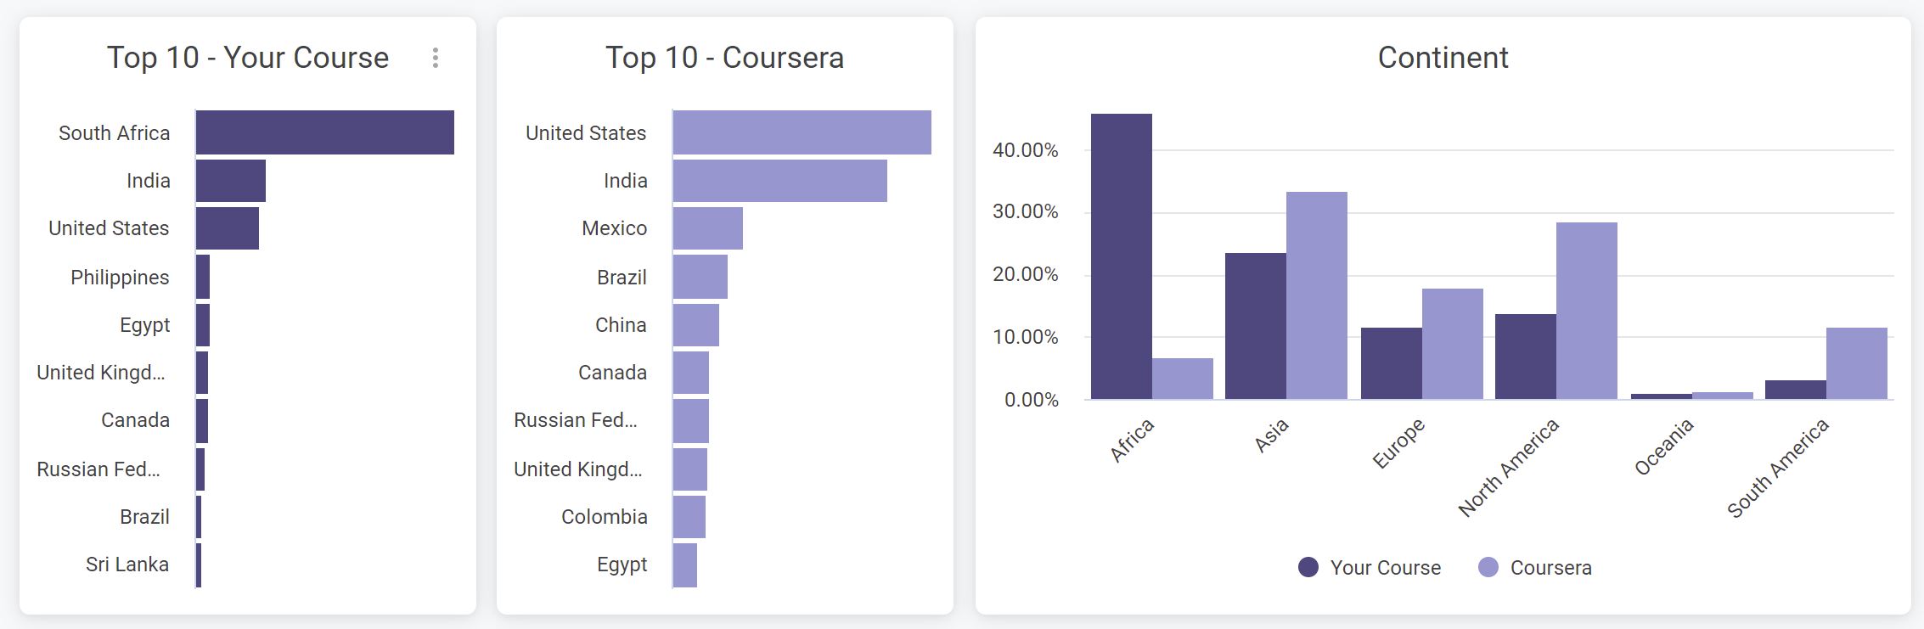Click the Top 10 - Coursera title

(724, 58)
